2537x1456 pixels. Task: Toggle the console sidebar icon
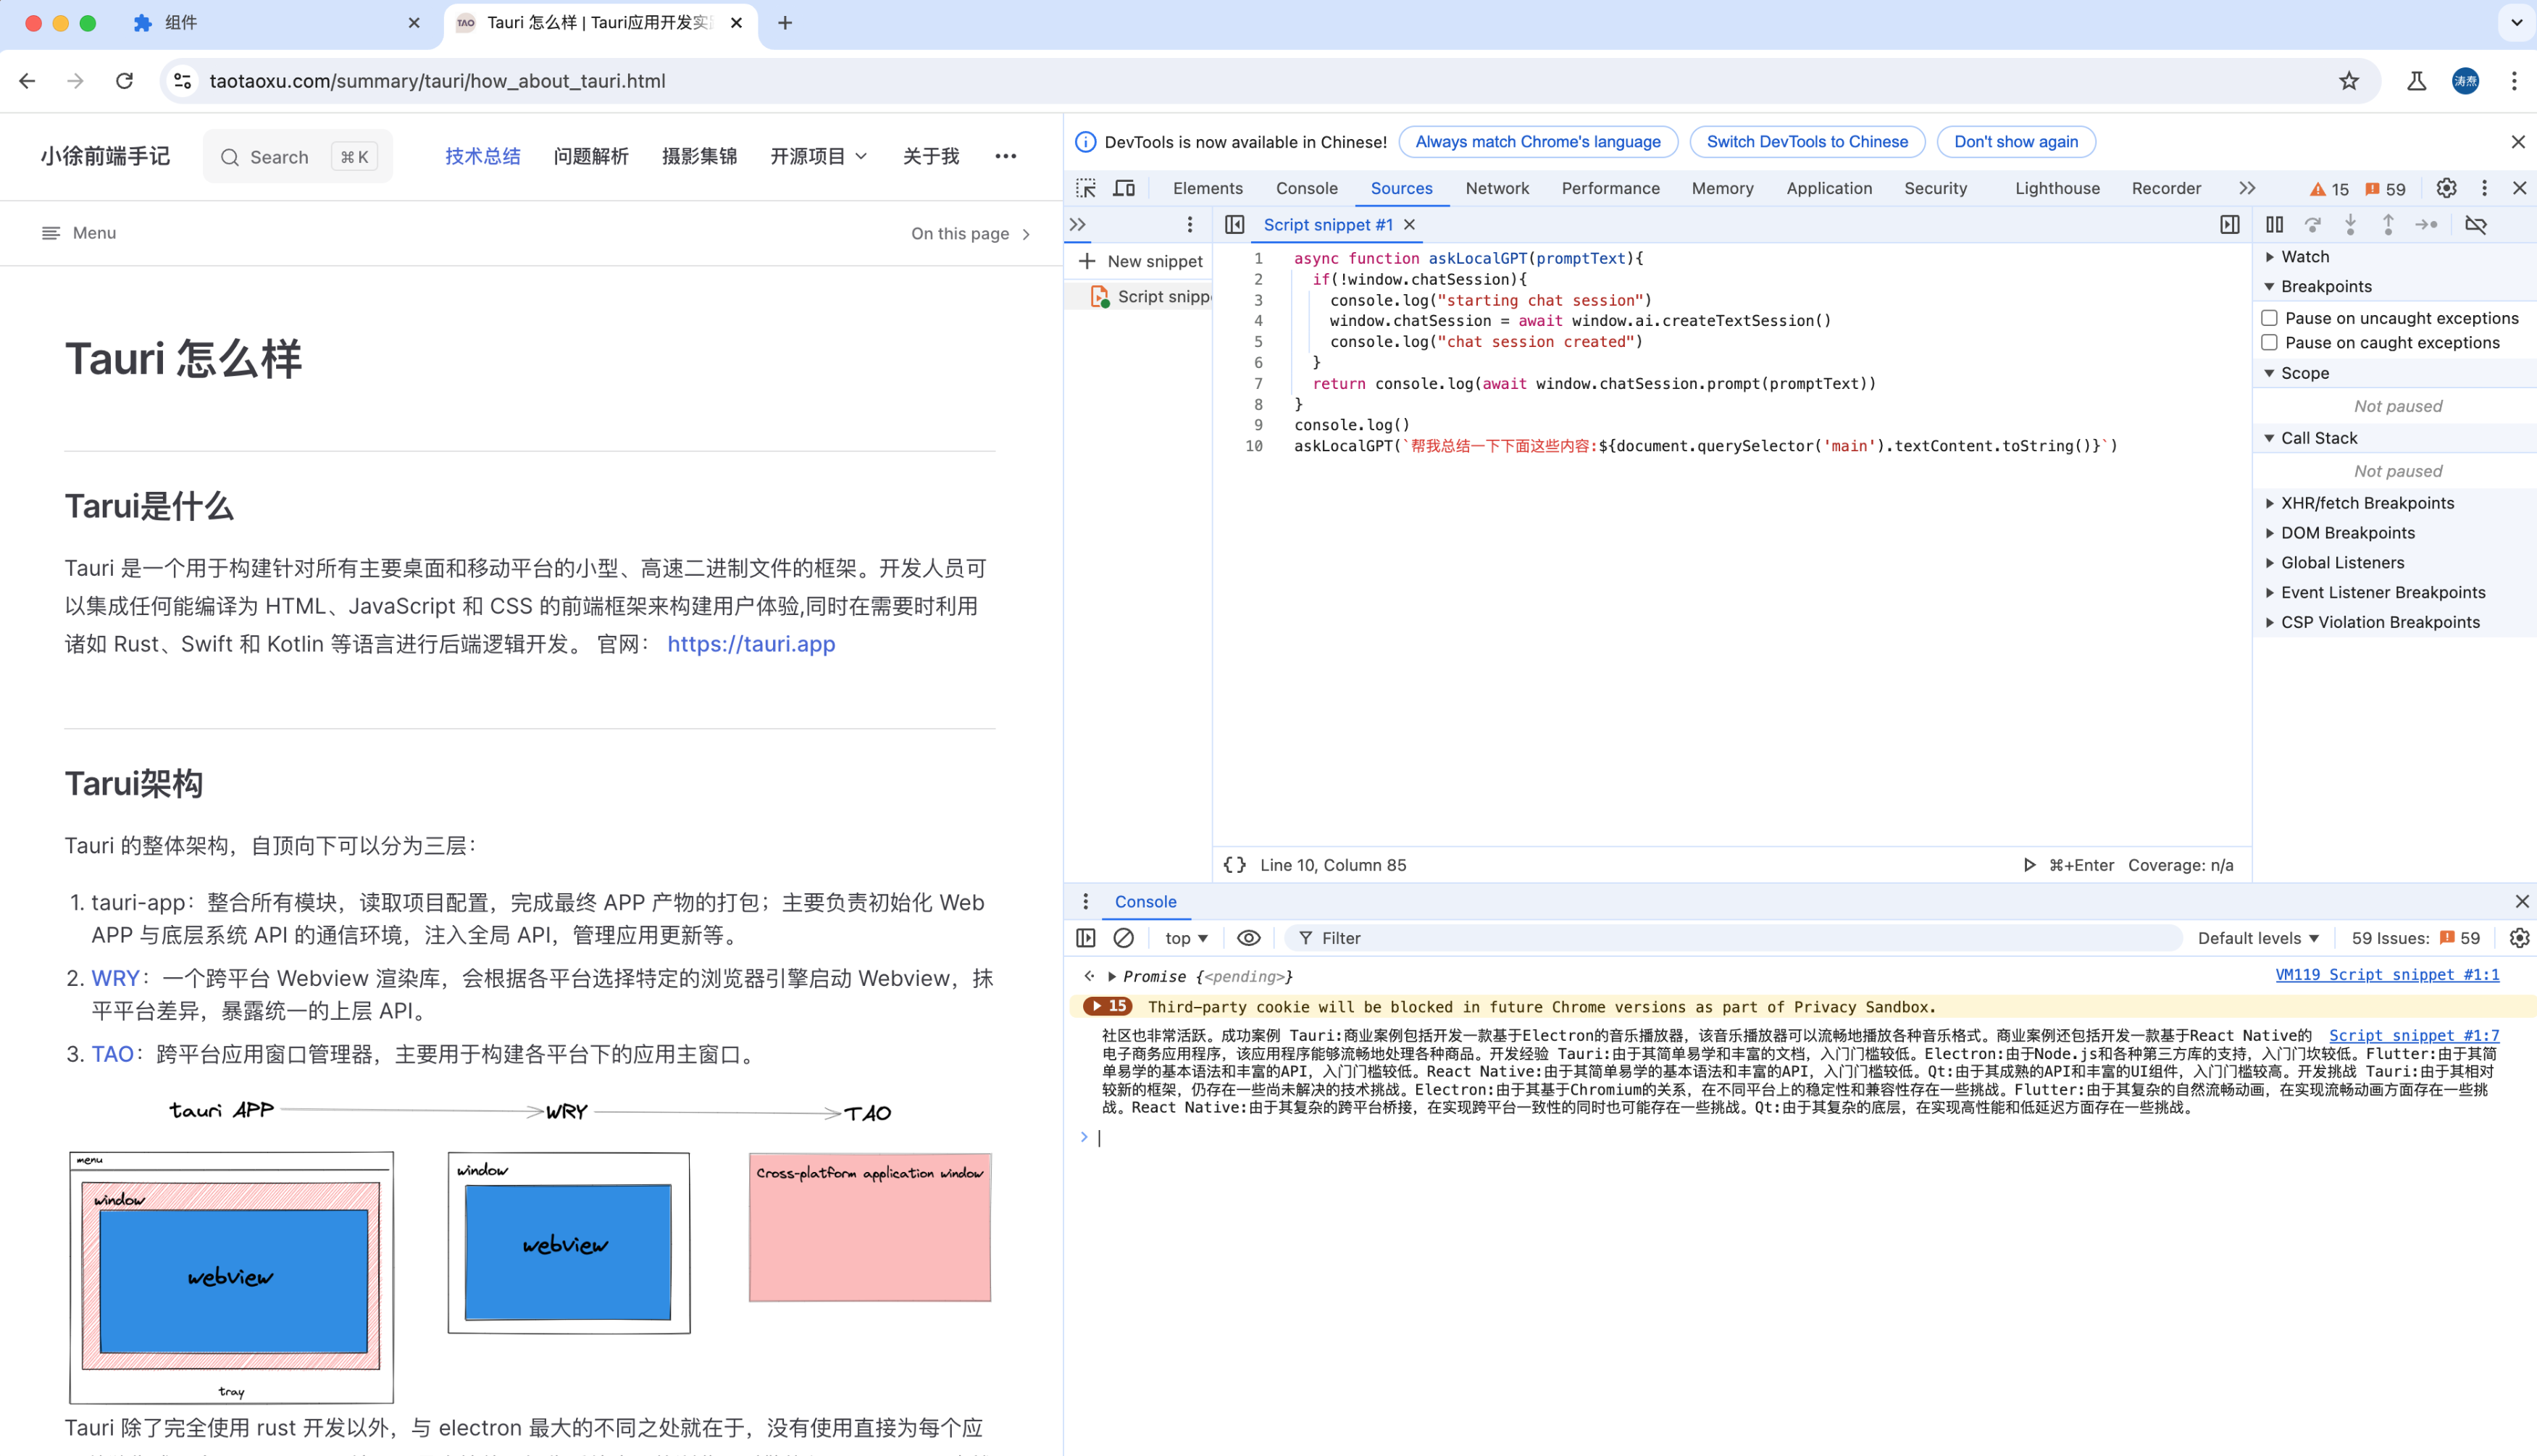(1086, 938)
